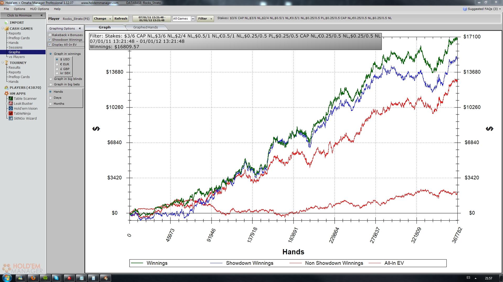Open the Windows Live Messenger taskbar icon
The width and height of the screenshot is (503, 282).
coord(20,278)
